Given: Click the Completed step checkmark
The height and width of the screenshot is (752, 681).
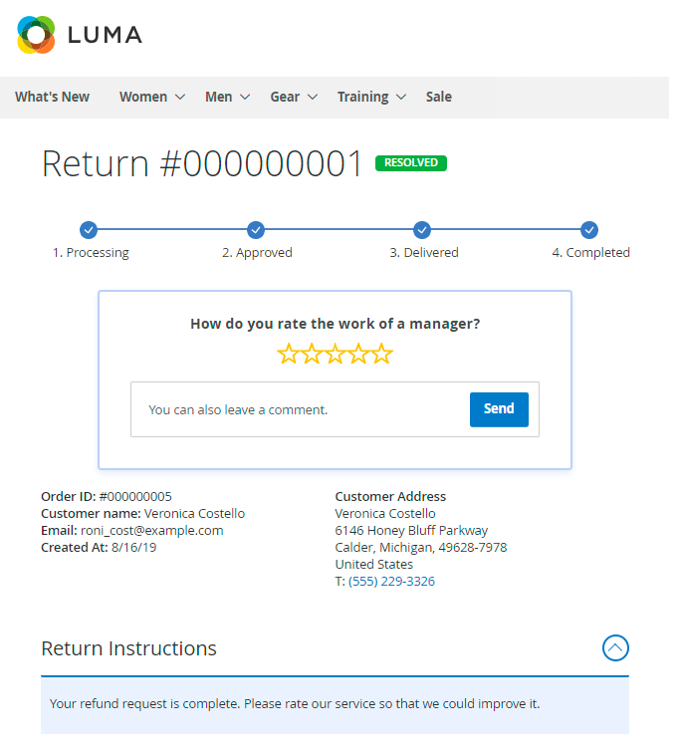Looking at the screenshot, I should click(589, 229).
